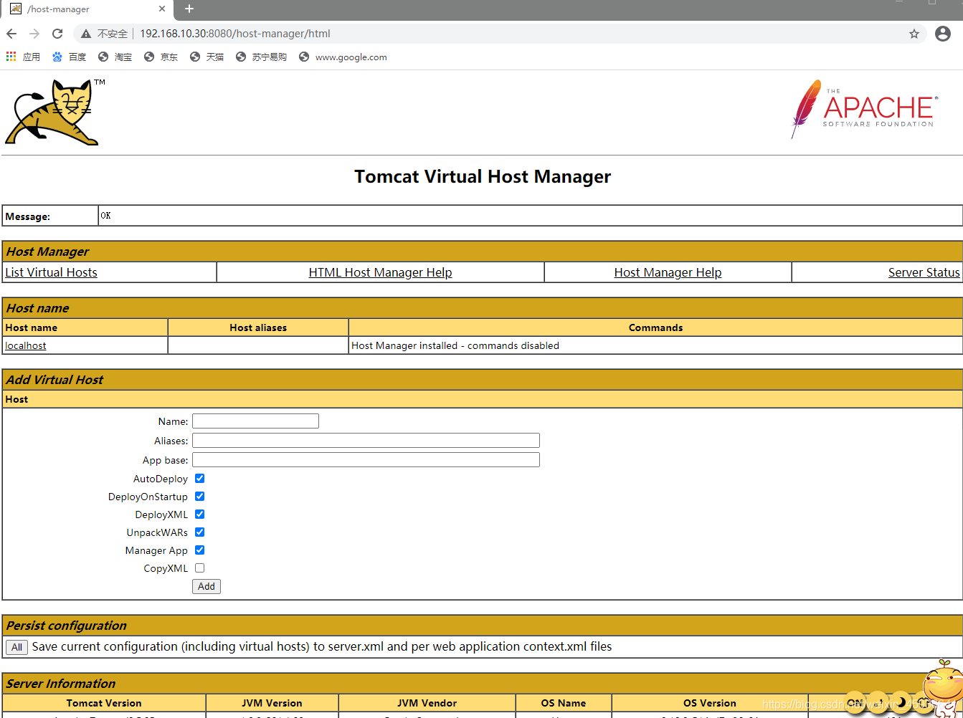Screen dimensions: 963x718
Task: Close the /host-manager tab
Action: click(162, 9)
